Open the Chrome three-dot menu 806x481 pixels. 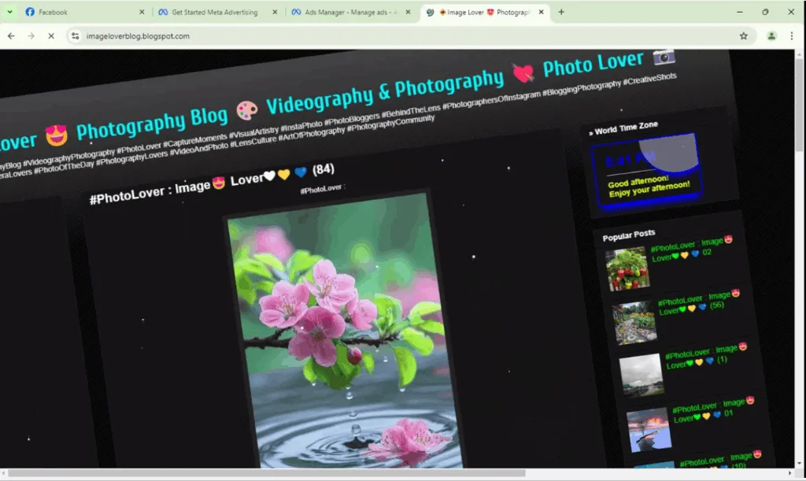pyautogui.click(x=792, y=36)
